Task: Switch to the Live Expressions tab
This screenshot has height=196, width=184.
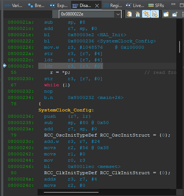Action: (135, 6)
